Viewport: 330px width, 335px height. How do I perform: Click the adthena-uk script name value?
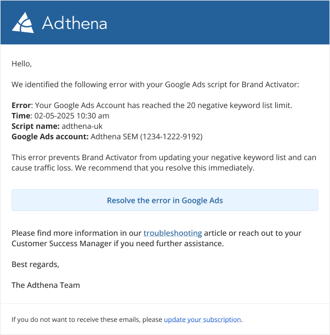(x=82, y=126)
